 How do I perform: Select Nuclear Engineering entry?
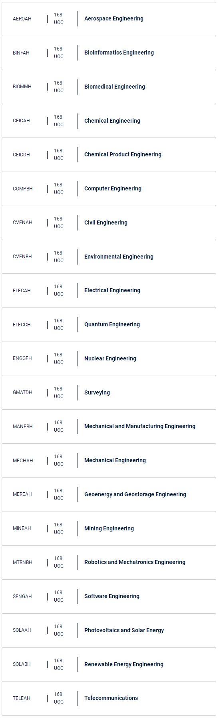(109, 359)
